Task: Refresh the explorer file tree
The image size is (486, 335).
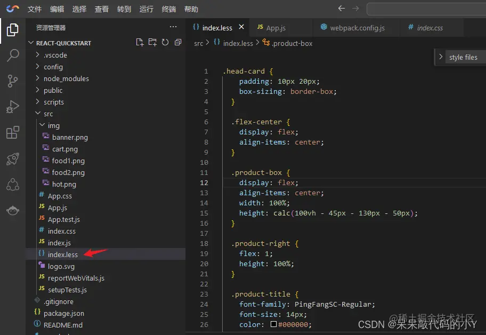Action: point(165,42)
